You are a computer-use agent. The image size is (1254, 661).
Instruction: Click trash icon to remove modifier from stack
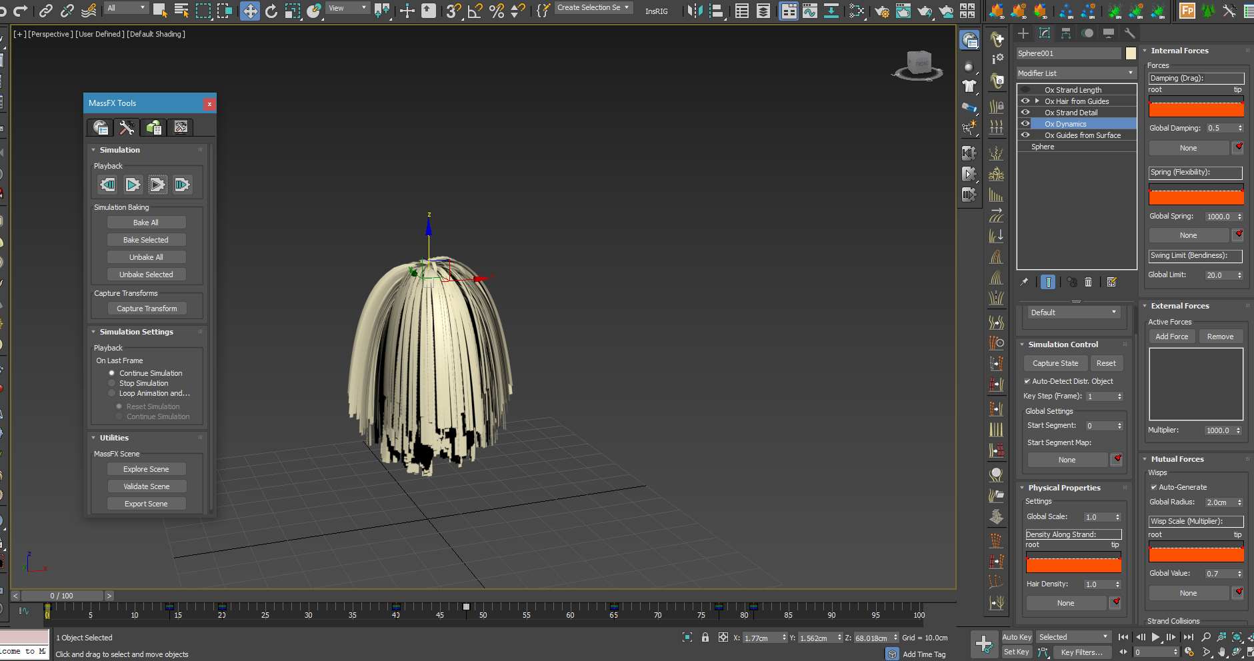[1088, 283]
